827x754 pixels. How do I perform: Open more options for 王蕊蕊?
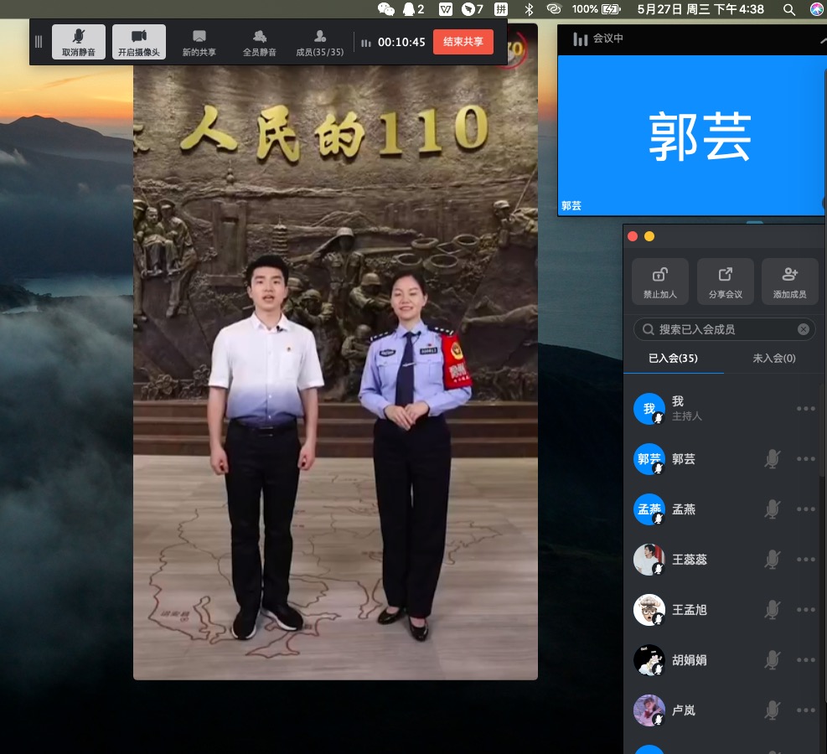click(x=806, y=560)
